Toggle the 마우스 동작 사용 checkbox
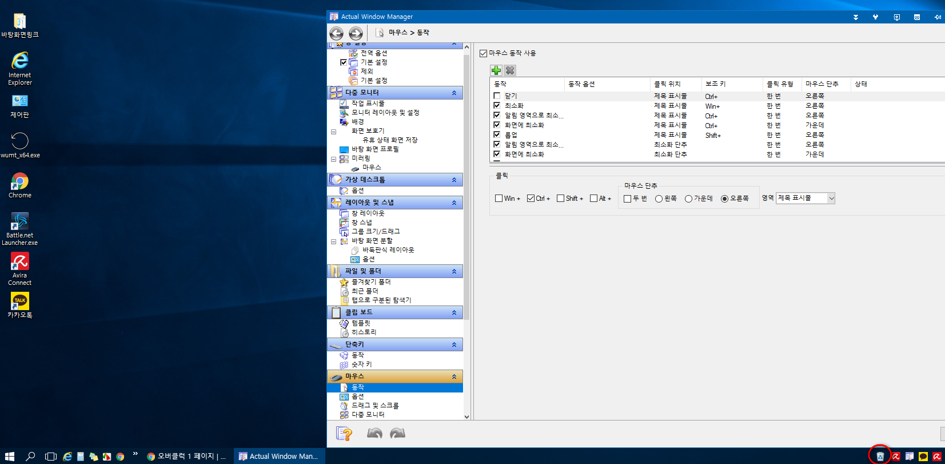The image size is (945, 464). coord(483,53)
